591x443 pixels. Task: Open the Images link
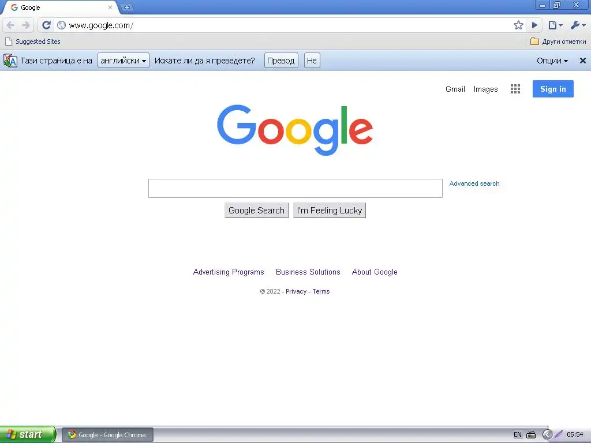(485, 89)
